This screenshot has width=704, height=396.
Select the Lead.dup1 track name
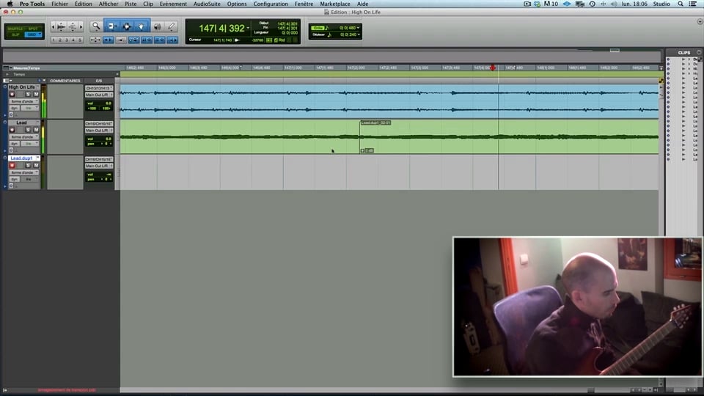21,158
